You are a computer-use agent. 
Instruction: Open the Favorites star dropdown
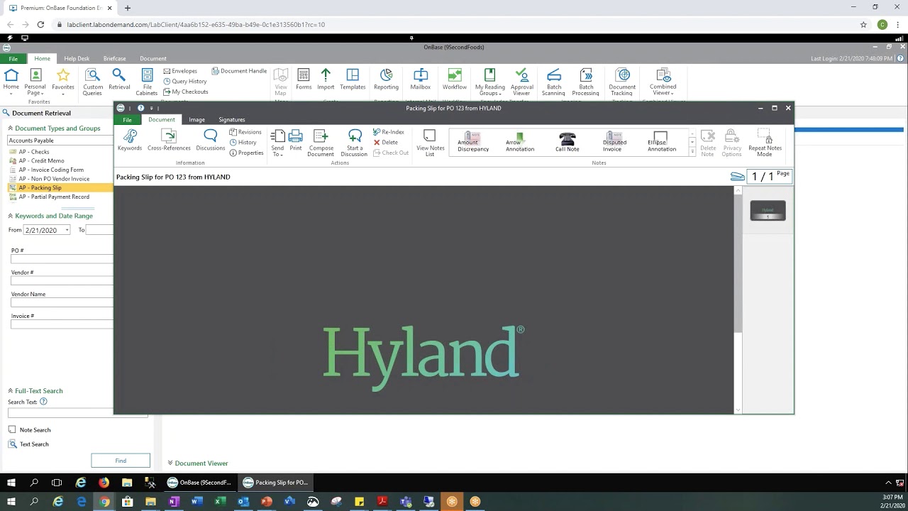click(63, 82)
